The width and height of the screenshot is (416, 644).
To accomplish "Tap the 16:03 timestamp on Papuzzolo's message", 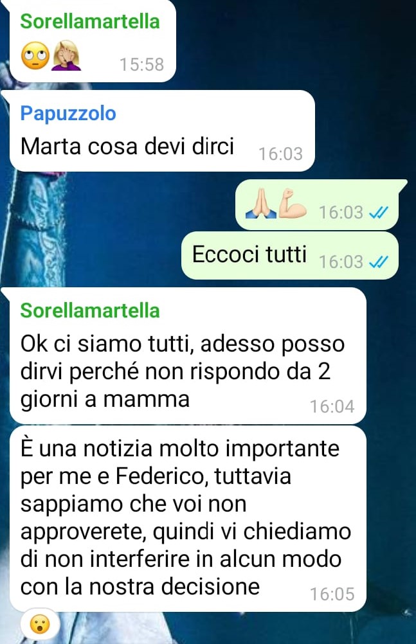I will point(281,154).
